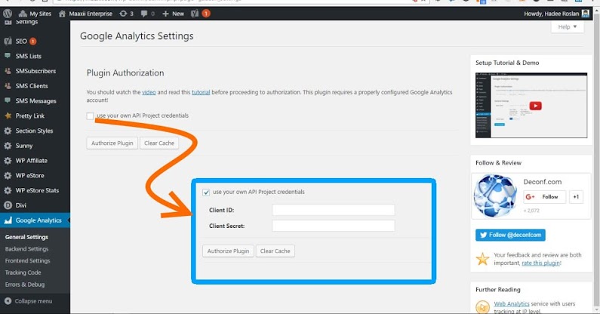Open Divi in the sidebar
Screen dimensions: 600x314
pyautogui.click(x=20, y=205)
